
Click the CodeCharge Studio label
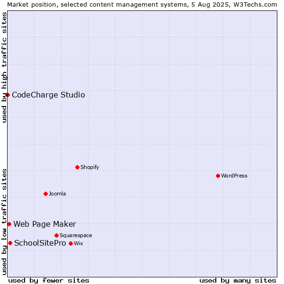click(48, 95)
